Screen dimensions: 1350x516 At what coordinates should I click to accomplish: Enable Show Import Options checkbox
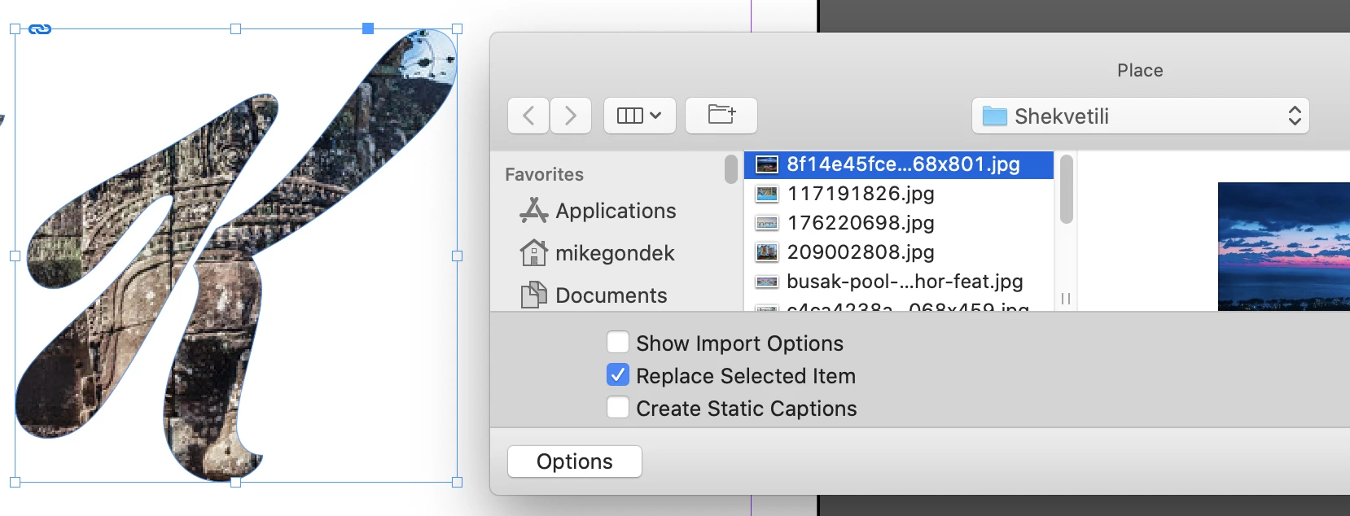pyautogui.click(x=618, y=342)
